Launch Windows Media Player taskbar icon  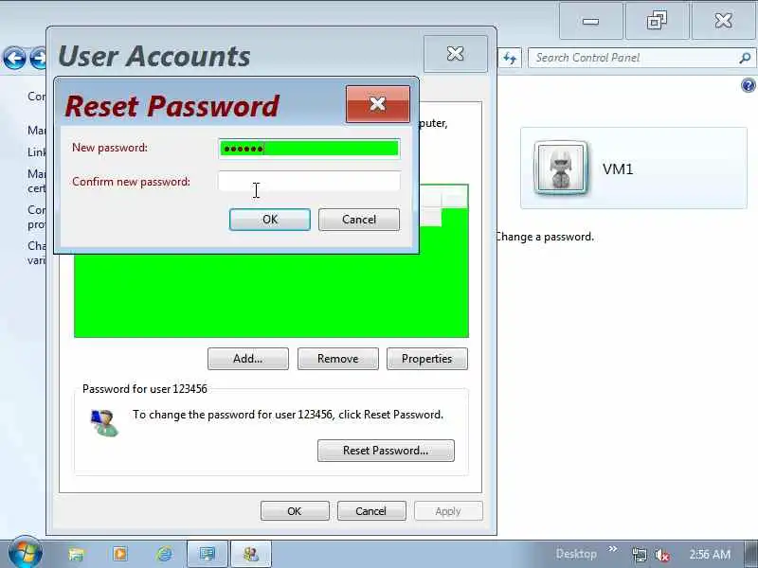coord(120,554)
